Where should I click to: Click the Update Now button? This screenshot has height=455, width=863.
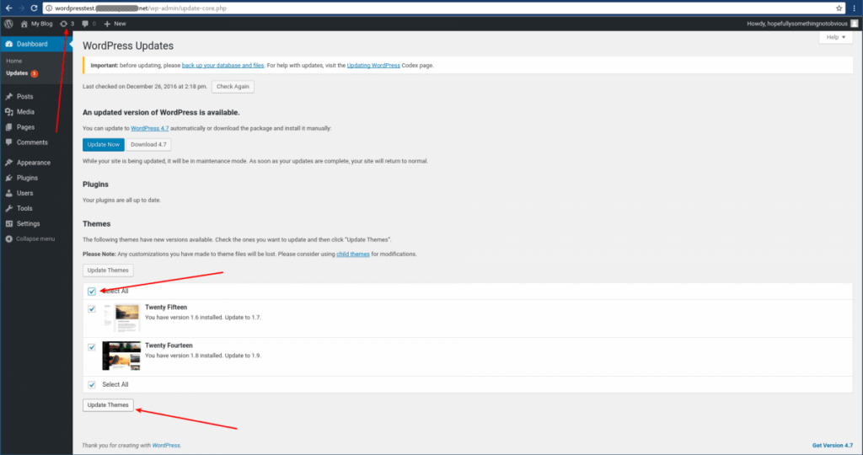tap(104, 144)
